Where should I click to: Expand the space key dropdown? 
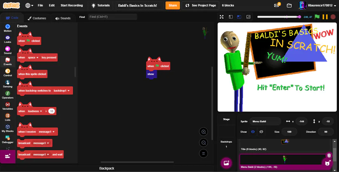coord(33,57)
